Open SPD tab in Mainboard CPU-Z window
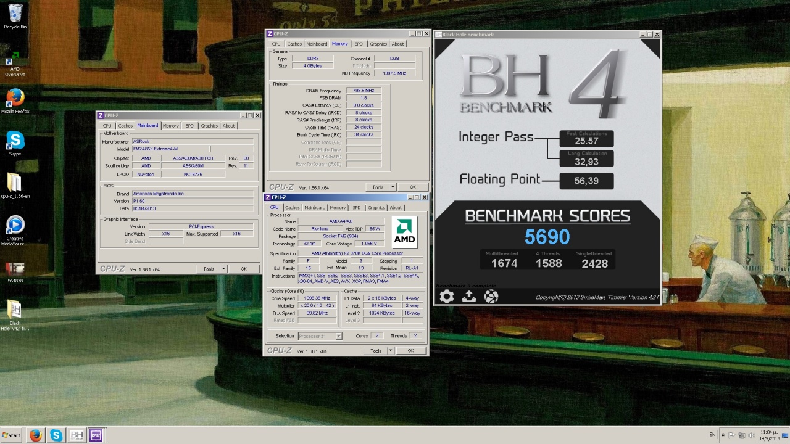The width and height of the screenshot is (790, 444). tap(189, 126)
